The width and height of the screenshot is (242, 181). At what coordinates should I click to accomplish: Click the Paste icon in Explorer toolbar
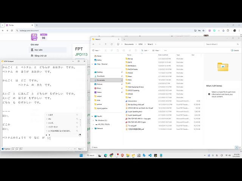pos(118,51)
